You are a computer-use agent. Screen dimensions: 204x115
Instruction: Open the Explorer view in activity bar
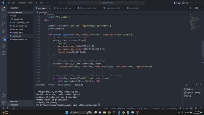click(4, 9)
